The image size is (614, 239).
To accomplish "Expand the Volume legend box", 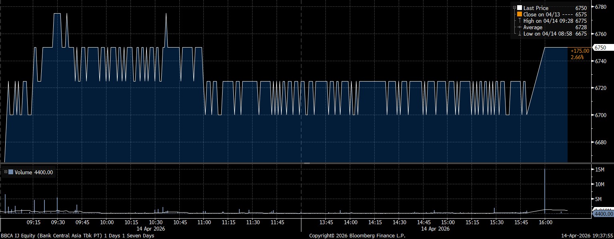I will [x=5, y=172].
